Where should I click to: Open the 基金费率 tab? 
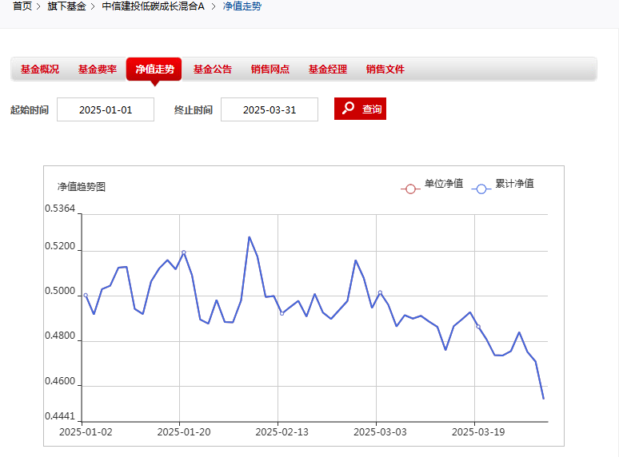(98, 70)
